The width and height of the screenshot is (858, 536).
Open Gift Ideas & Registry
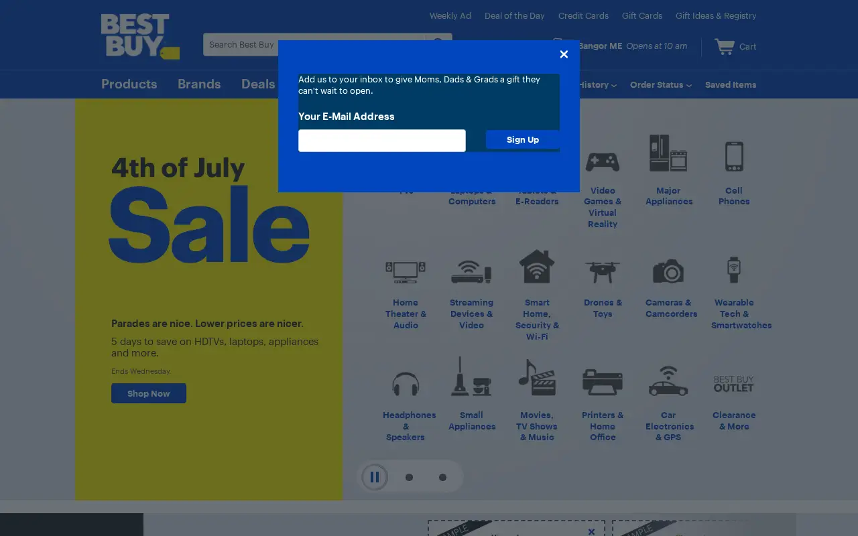[x=716, y=15]
